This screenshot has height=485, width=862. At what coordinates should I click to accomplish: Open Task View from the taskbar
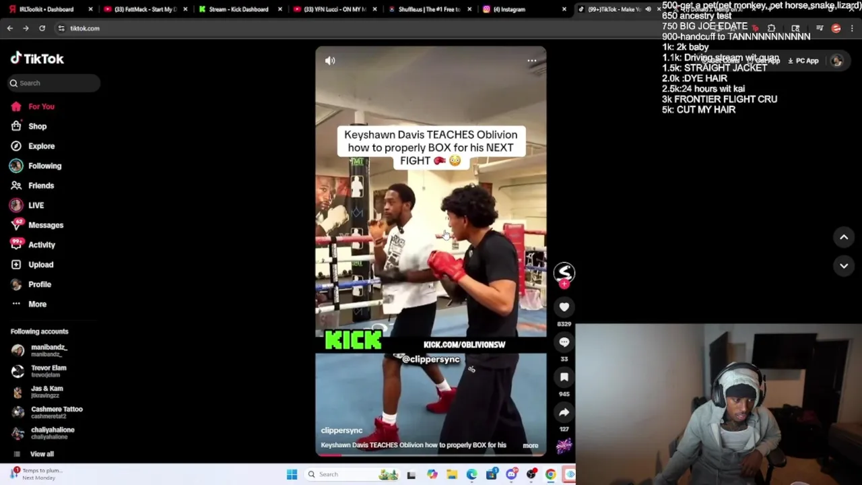click(x=411, y=474)
